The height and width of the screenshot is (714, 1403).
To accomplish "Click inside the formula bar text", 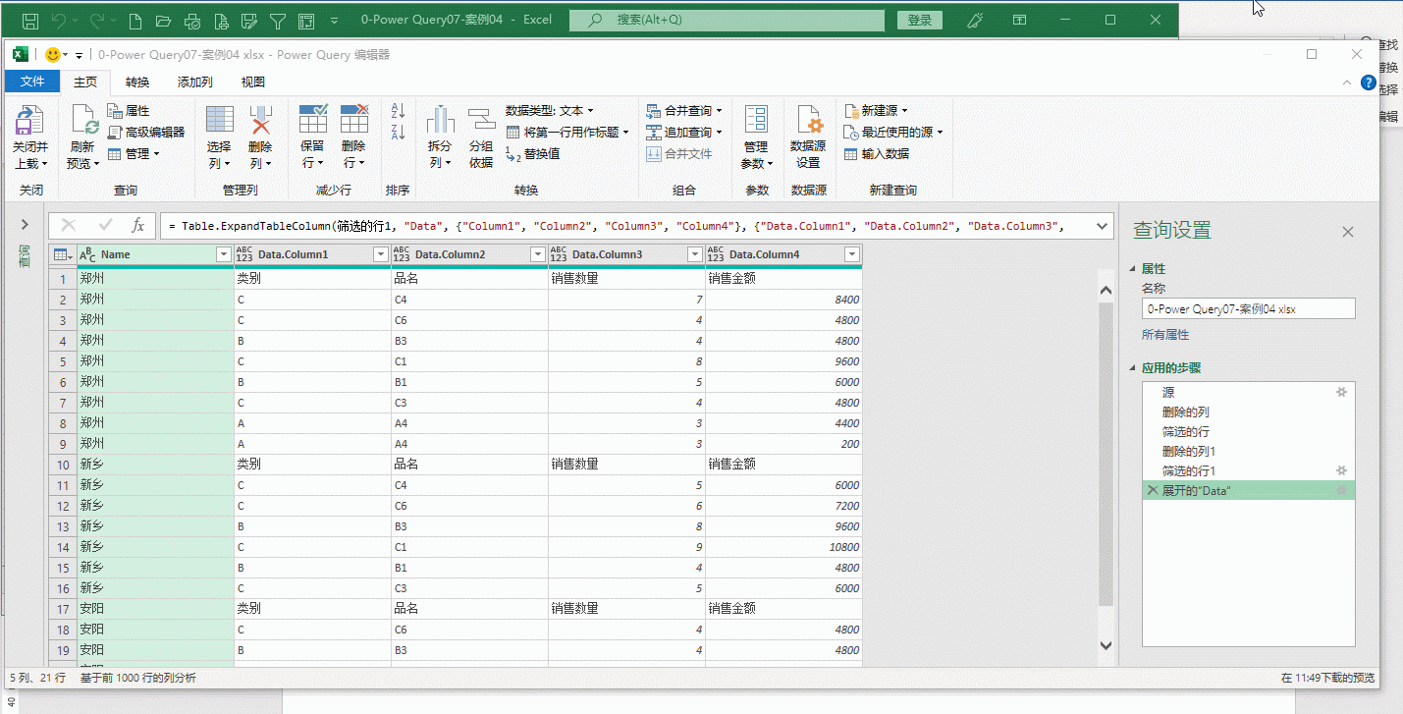I will click(x=636, y=226).
